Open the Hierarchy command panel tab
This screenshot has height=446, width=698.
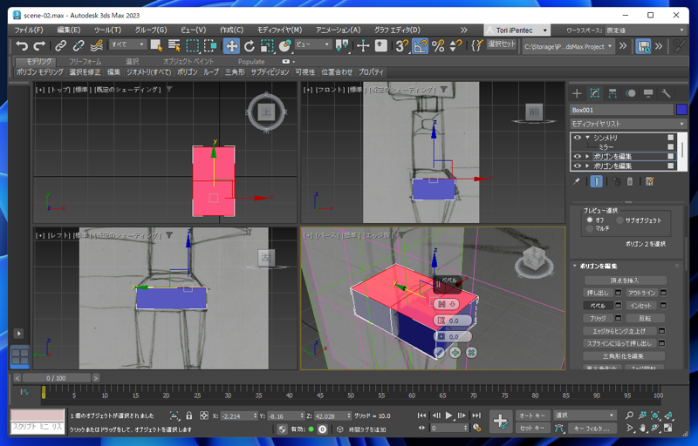pyautogui.click(x=612, y=93)
